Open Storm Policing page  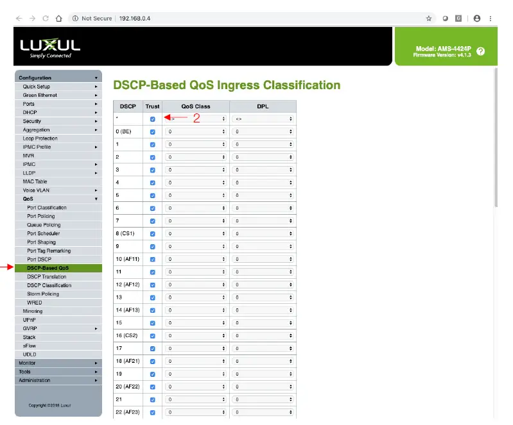click(58, 294)
